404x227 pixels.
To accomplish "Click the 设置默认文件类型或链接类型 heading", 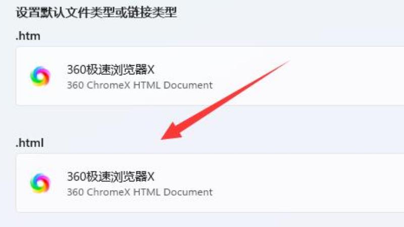I will (x=96, y=12).
